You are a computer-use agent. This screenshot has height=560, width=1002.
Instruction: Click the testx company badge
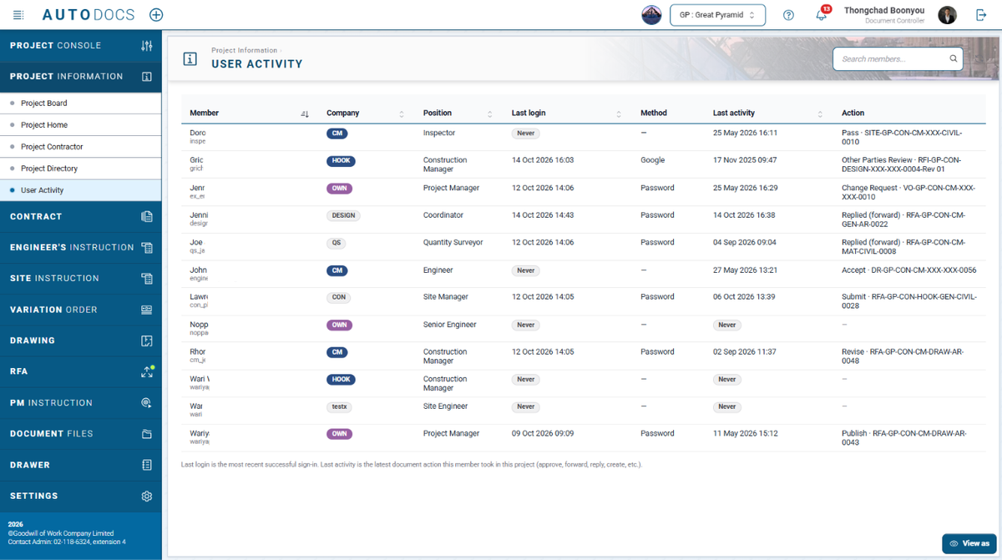[339, 406]
